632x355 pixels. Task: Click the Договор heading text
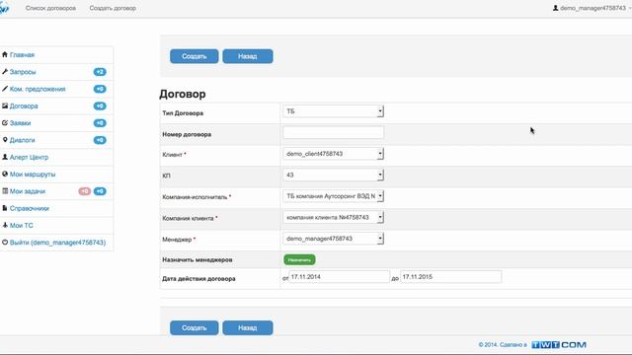click(x=183, y=94)
